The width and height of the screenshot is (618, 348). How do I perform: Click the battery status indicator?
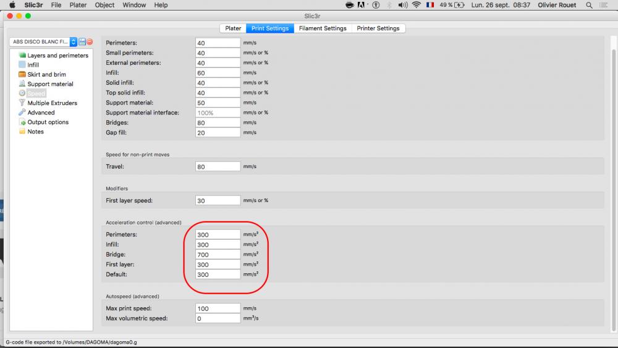click(452, 5)
